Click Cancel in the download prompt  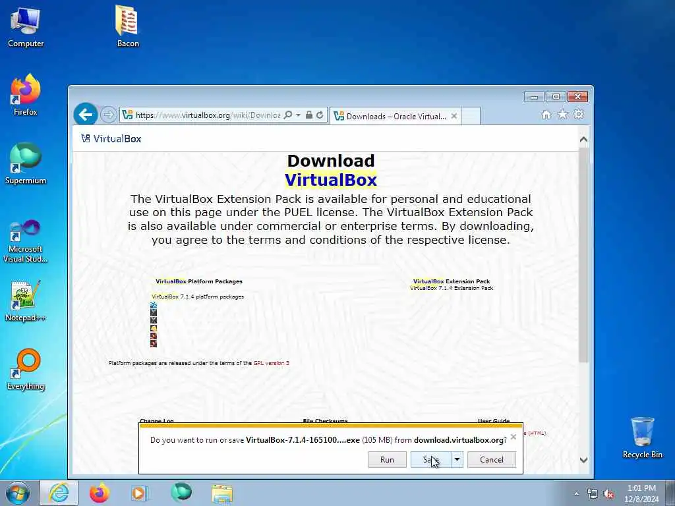(492, 459)
